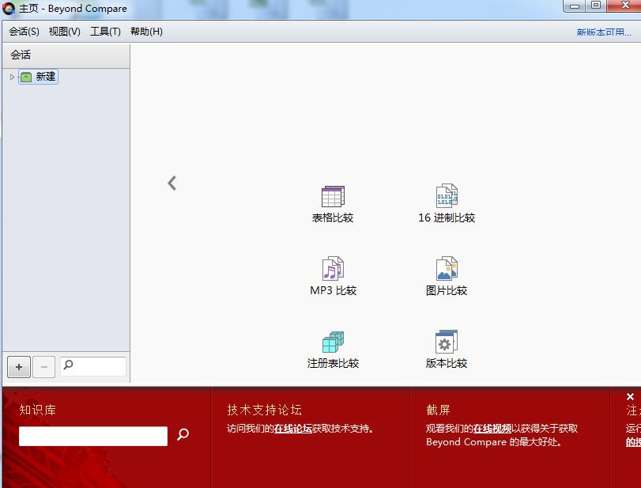Open the 在线论坛 forum link
Viewport: 641px width, 488px height.
(292, 428)
